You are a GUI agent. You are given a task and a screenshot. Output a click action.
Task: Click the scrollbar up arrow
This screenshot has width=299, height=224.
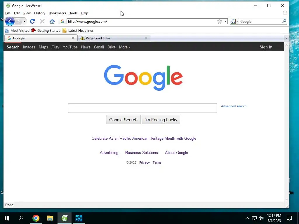[x=286, y=45]
